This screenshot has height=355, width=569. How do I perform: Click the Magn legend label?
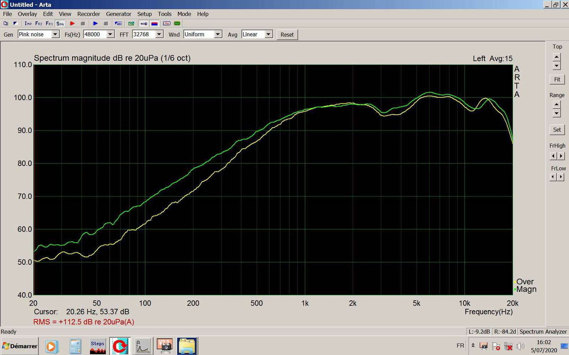pyautogui.click(x=526, y=289)
